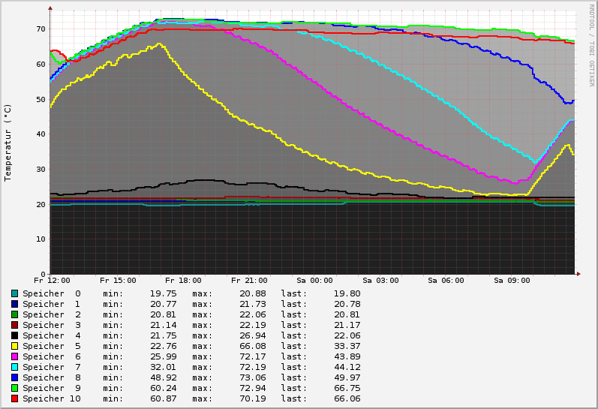
Task: Click Speicher 10 last value 66.06
Action: [347, 398]
